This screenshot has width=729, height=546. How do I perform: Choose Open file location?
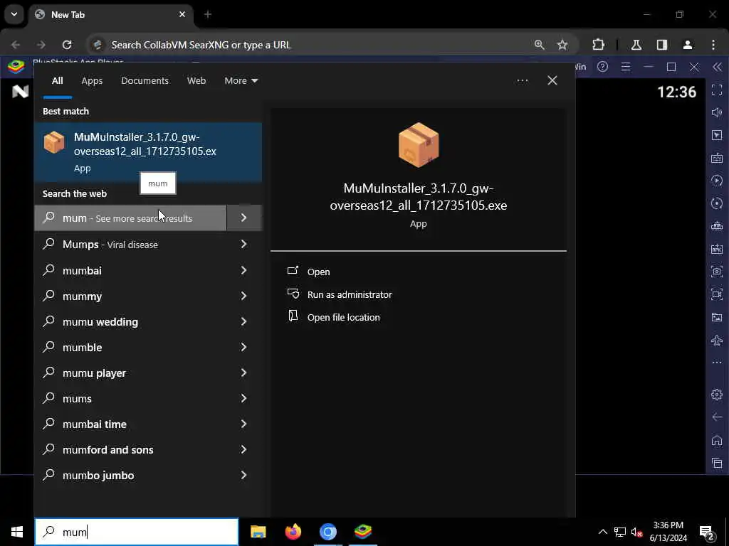[x=344, y=317]
